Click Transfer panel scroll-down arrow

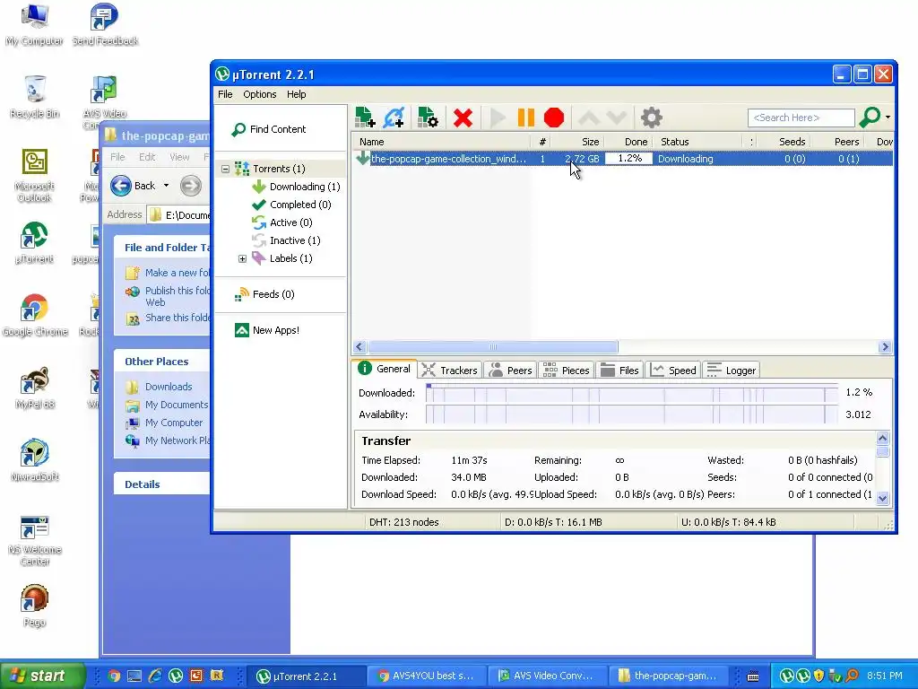(x=883, y=498)
